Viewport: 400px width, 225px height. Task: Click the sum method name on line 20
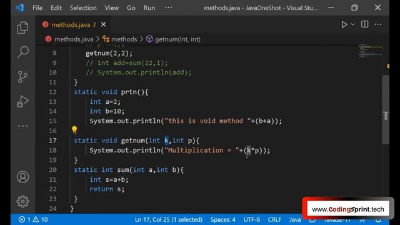point(123,169)
